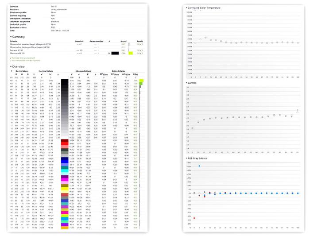Collapse the Summary section triangle
This screenshot has width=310, height=236.
(11, 36)
